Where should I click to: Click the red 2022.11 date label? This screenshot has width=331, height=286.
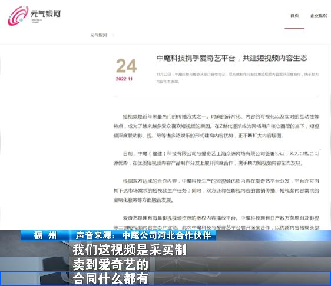pos(124,79)
